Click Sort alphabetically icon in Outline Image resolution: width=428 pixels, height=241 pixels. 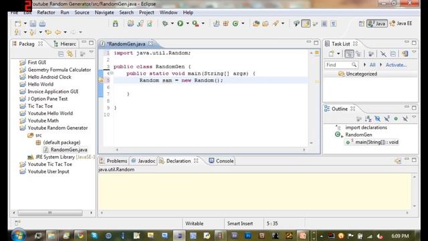click(x=368, y=118)
